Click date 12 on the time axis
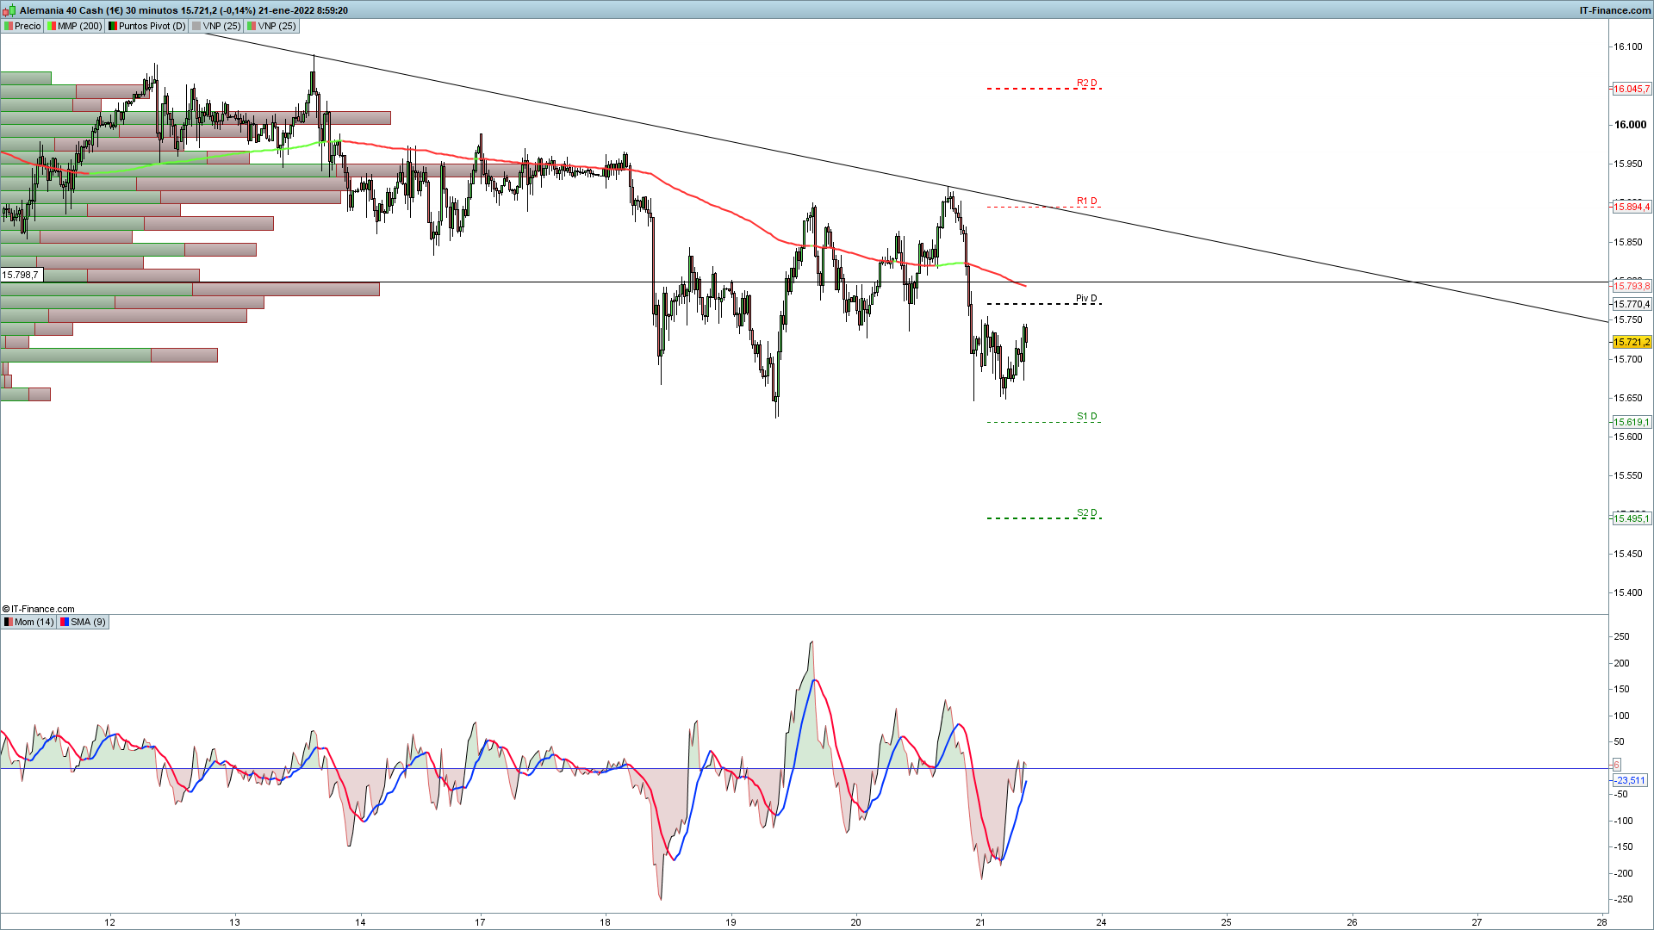The height and width of the screenshot is (930, 1654). click(110, 922)
